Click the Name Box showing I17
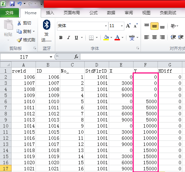Image resolution: width=185 pixels, height=172 pixels. coord(24,57)
